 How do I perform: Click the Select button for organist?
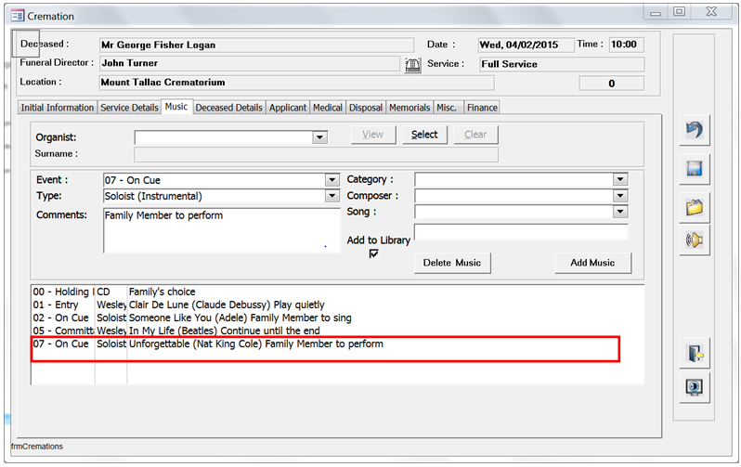(x=424, y=135)
